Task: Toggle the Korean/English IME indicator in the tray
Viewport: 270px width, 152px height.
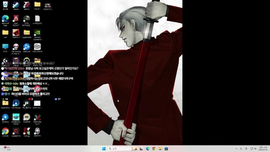Action: point(246,149)
